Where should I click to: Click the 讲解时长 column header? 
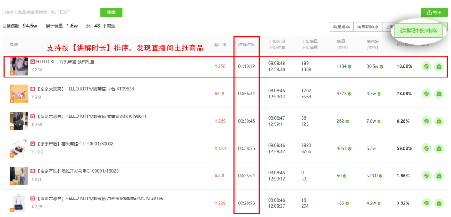[246, 45]
